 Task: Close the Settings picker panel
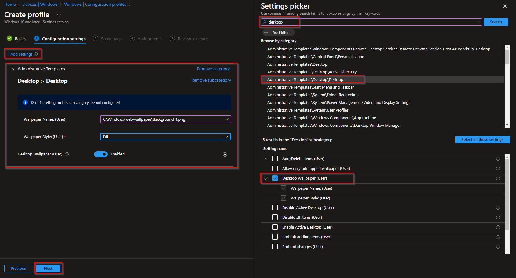click(505, 6)
